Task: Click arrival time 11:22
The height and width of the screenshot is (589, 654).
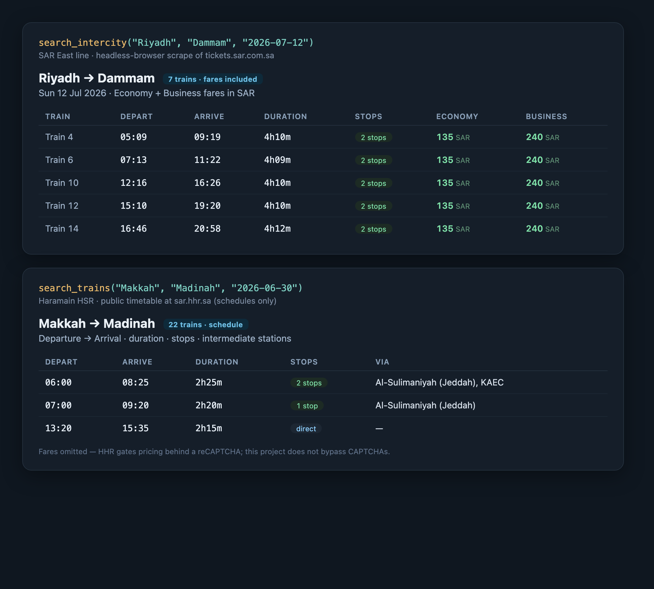Action: click(x=207, y=160)
